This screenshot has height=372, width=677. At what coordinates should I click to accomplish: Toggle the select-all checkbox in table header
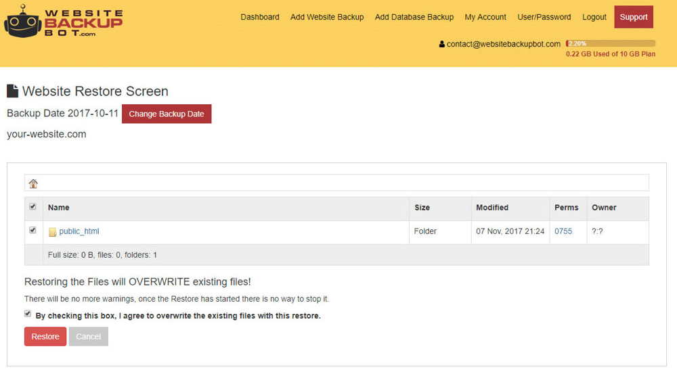[x=33, y=207]
